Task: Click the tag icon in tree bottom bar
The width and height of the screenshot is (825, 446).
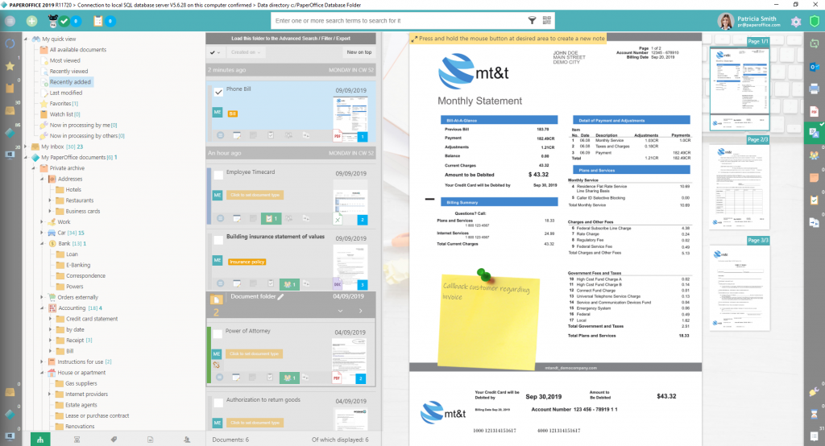Action: point(114,440)
